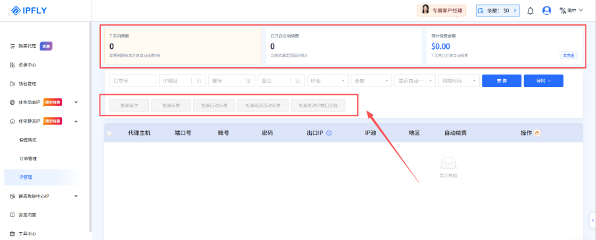Click the wallet icon beside 余额
596x240 pixels.
[481, 11]
